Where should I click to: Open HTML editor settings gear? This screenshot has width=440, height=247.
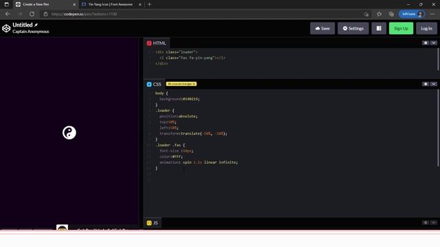pos(426,43)
